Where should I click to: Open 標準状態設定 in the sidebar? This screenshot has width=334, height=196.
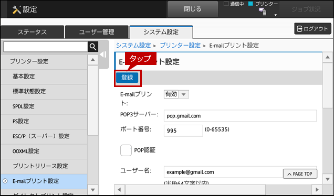[44, 91]
